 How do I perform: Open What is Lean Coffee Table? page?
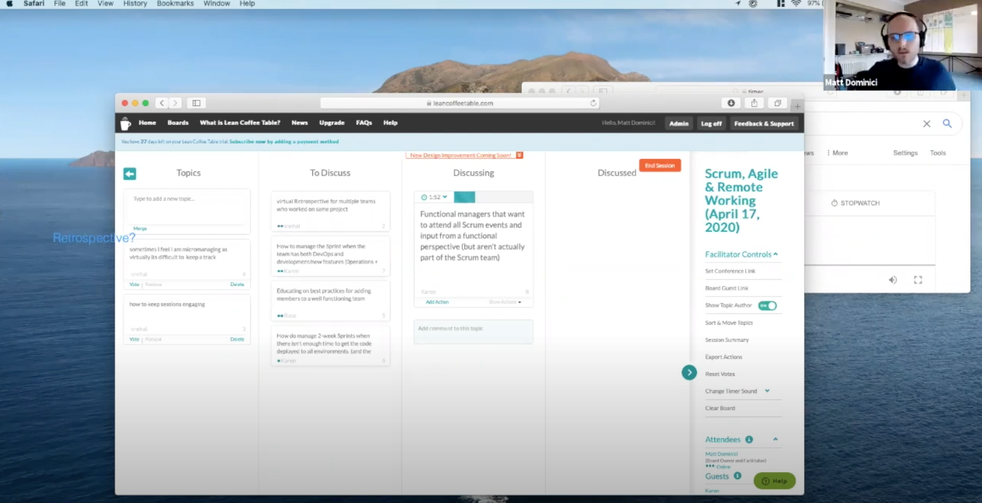tap(240, 123)
